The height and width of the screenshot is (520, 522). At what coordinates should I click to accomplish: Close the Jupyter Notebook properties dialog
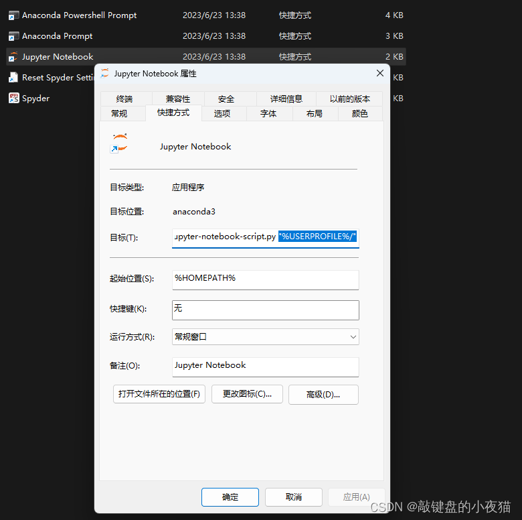tap(380, 73)
